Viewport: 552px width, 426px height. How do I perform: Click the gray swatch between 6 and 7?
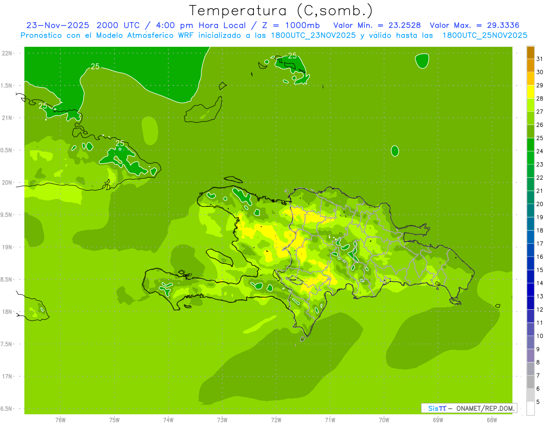pyautogui.click(x=530, y=382)
